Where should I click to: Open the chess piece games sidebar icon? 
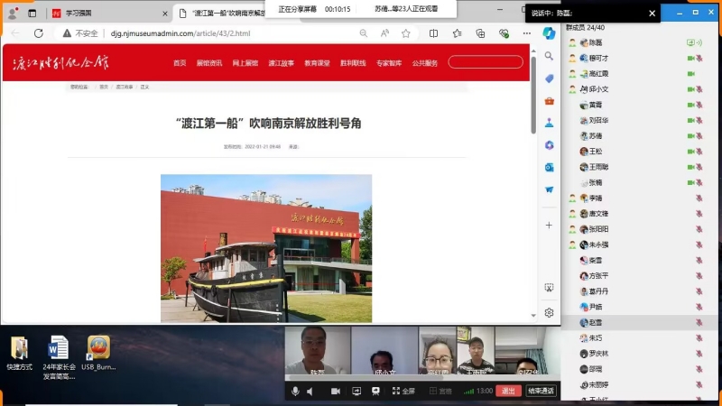pos(549,123)
